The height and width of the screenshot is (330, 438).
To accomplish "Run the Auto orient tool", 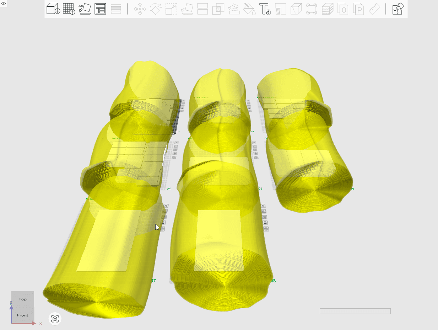I will point(85,9).
